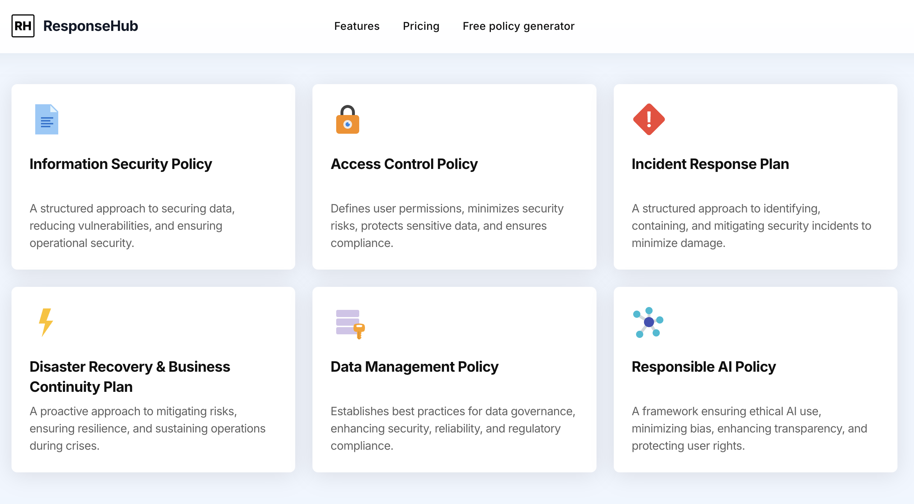Click the AI network nodes icon
This screenshot has height=504, width=914.
[x=648, y=322]
